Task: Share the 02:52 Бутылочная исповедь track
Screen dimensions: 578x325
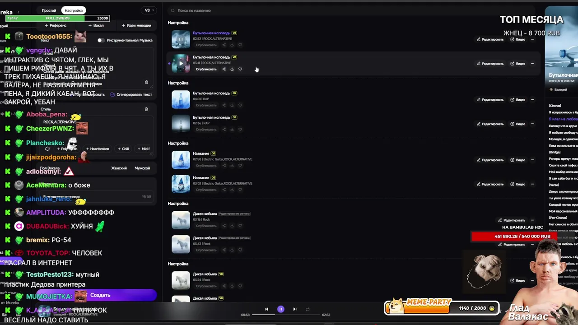Action: 224,45
